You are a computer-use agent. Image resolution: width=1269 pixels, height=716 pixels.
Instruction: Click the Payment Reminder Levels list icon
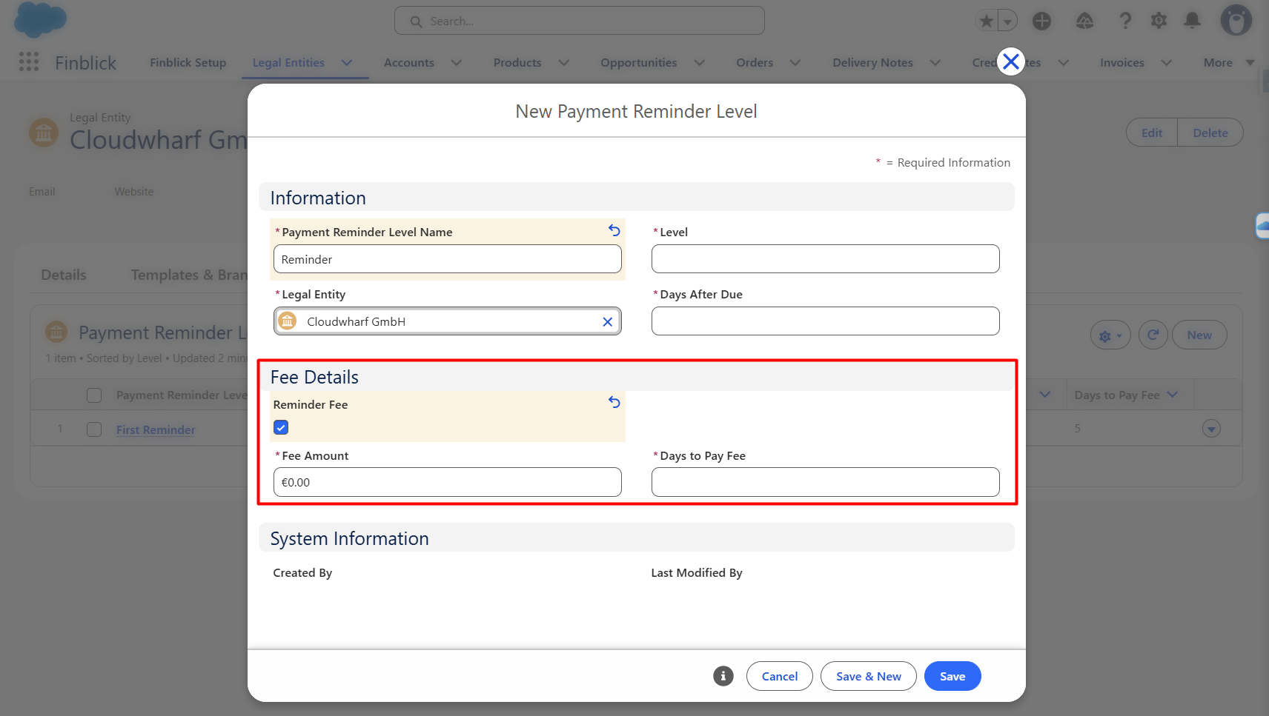tap(56, 332)
